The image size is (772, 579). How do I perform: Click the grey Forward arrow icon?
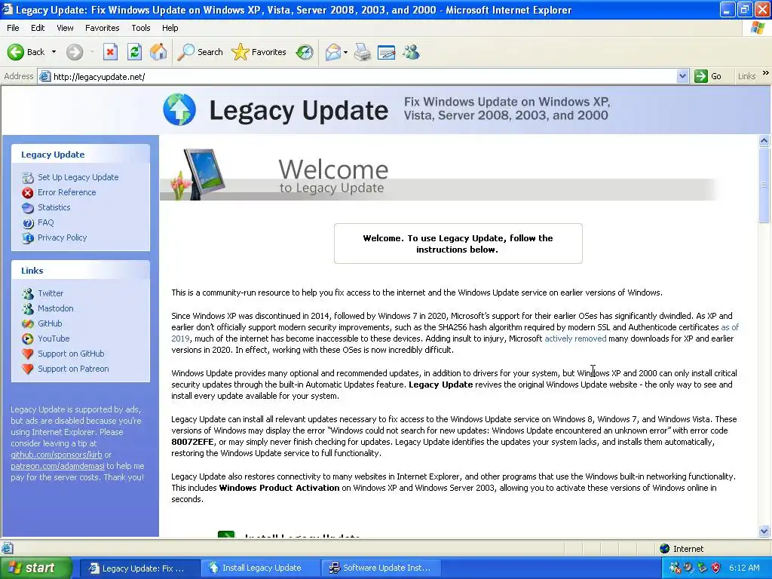coord(75,52)
